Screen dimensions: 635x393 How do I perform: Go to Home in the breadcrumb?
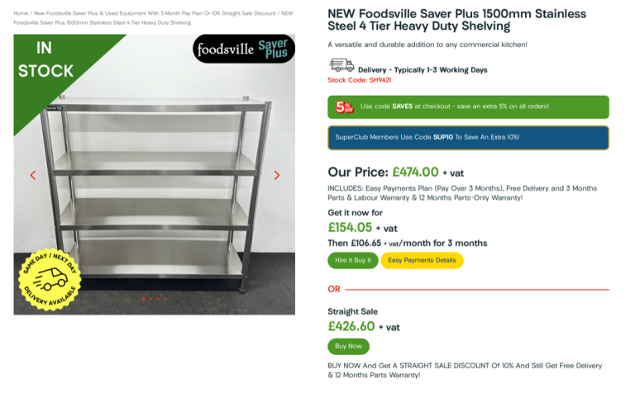pos(21,14)
